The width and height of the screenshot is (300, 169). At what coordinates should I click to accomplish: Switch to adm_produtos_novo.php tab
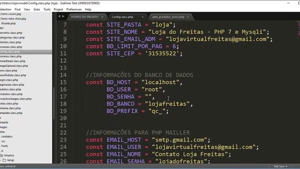tap(168, 17)
